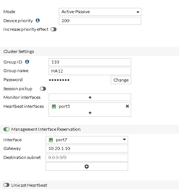Turn on Session pickup toggle
This screenshot has width=179, height=192.
point(43,89)
